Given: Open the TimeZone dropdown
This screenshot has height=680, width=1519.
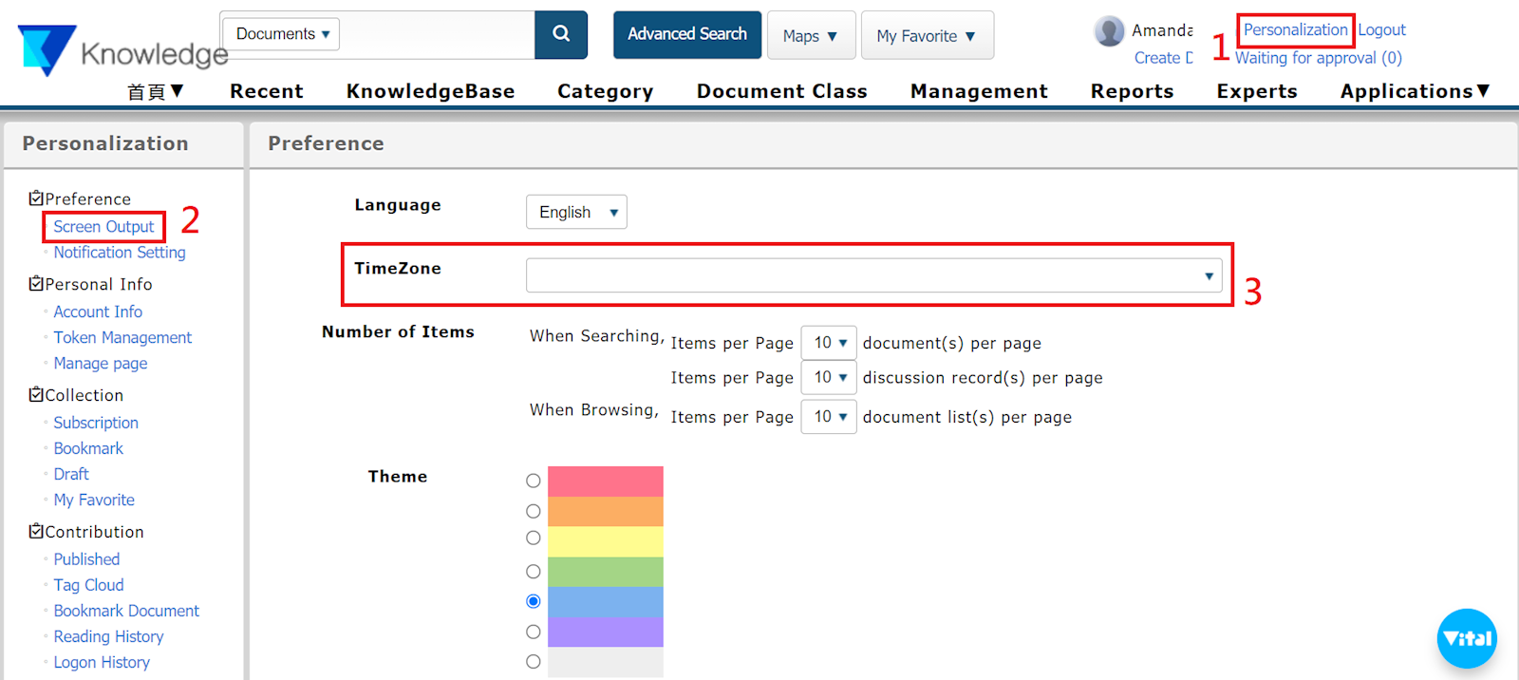Looking at the screenshot, I should [x=873, y=276].
